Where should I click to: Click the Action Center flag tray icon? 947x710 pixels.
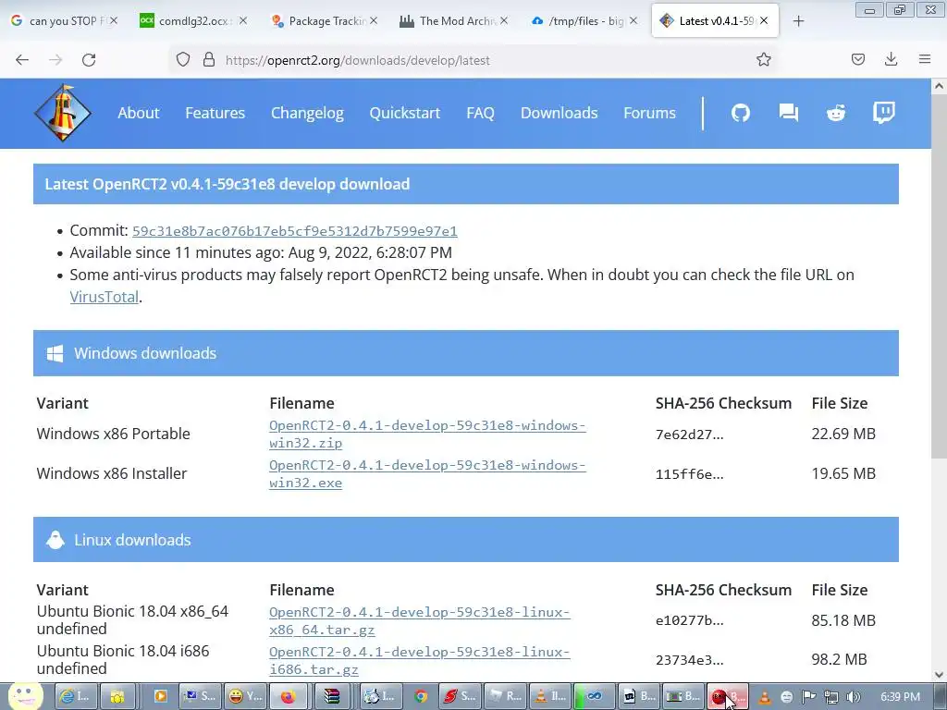tap(808, 697)
